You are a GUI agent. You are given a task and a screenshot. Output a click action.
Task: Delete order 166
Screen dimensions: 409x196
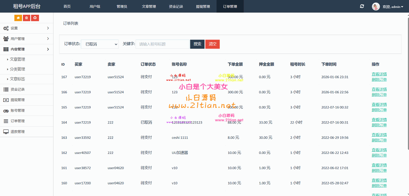tap(379, 95)
